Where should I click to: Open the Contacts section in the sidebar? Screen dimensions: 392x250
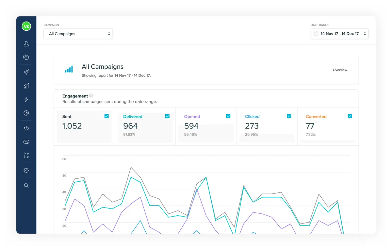tap(26, 44)
